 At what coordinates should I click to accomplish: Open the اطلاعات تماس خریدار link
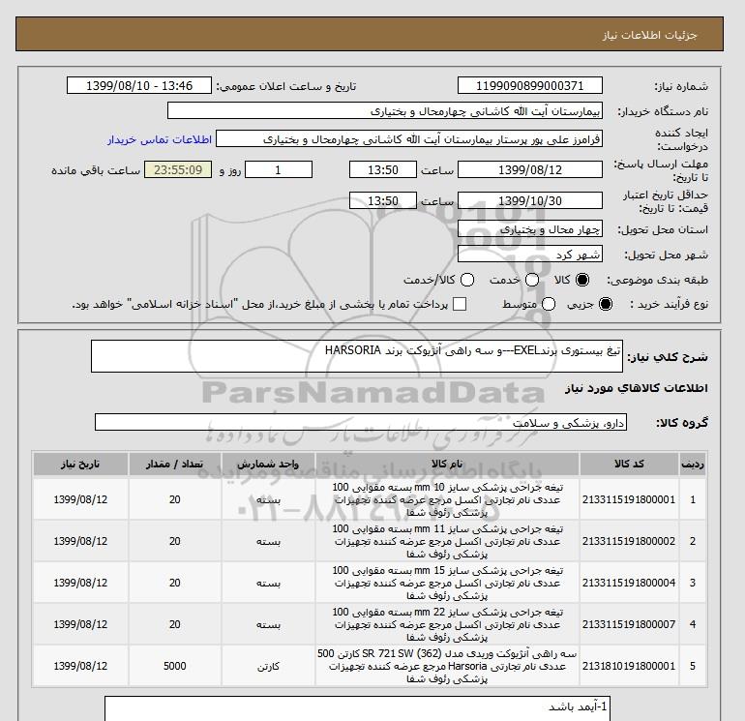pyautogui.click(x=160, y=139)
